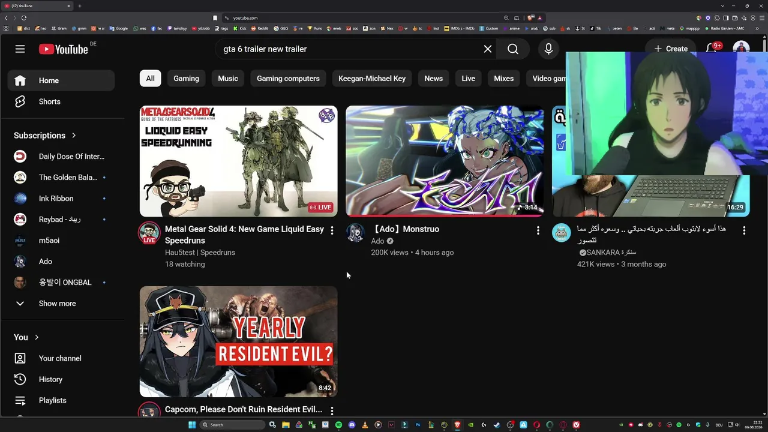Select the Gaming filter chip

point(187,79)
